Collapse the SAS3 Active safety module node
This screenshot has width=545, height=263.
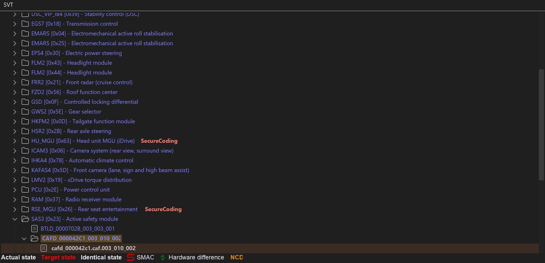click(x=15, y=219)
